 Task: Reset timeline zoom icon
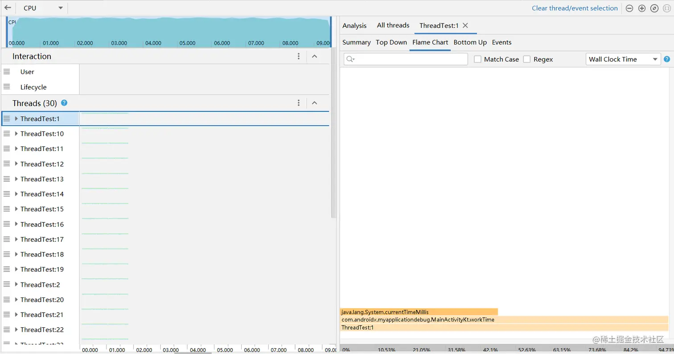654,8
